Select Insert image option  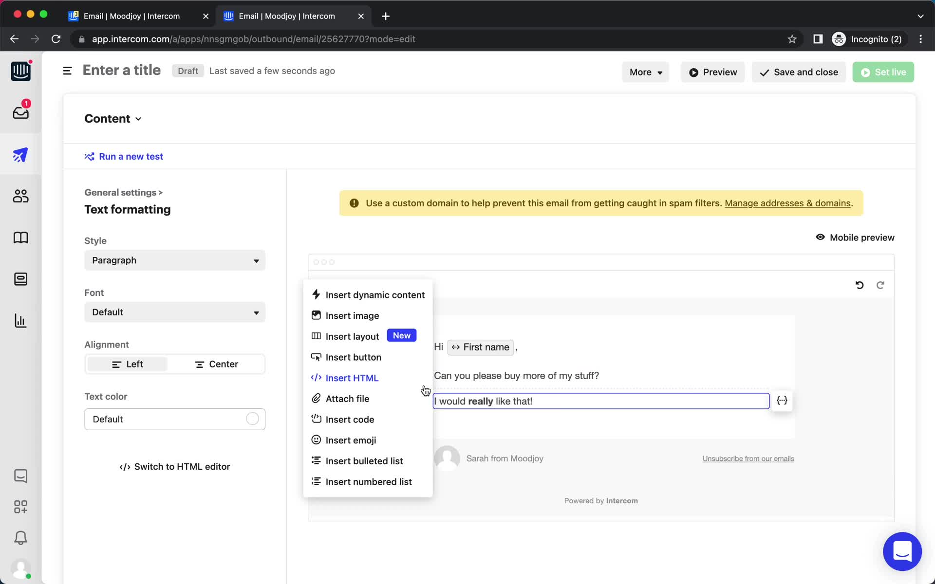click(x=352, y=315)
